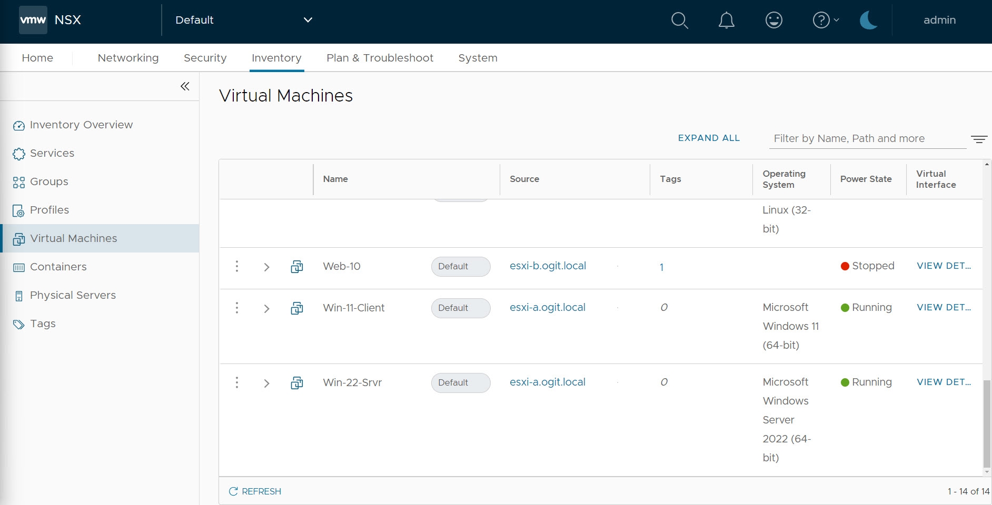This screenshot has width=992, height=505.
Task: Click the REFRESH button
Action: coord(255,491)
